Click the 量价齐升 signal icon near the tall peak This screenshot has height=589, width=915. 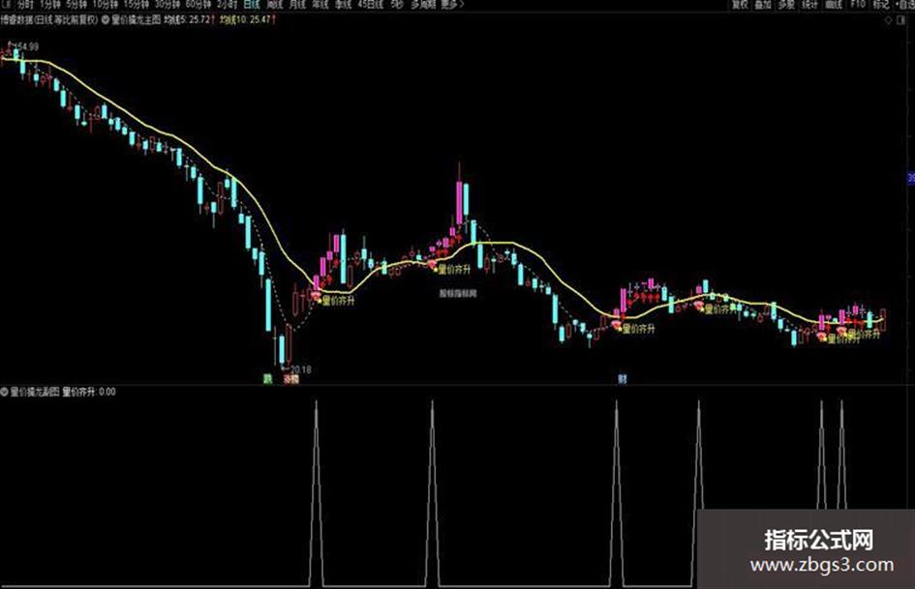pos(433,265)
